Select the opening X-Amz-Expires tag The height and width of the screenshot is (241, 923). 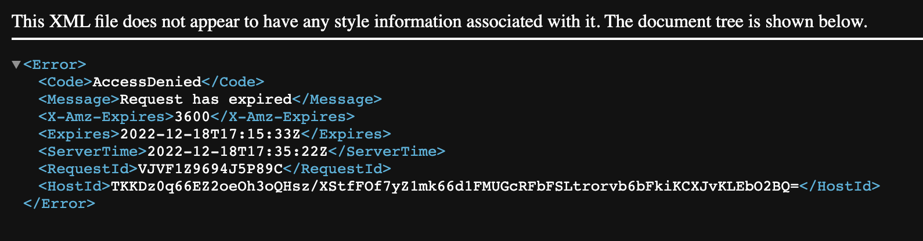(x=106, y=117)
